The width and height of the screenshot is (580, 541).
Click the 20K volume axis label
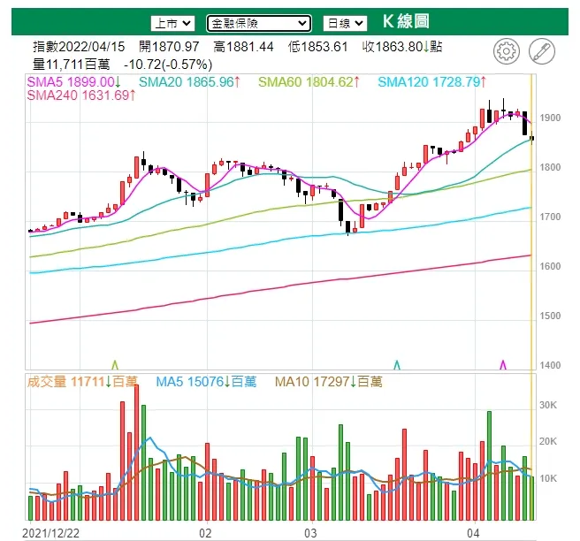click(548, 441)
